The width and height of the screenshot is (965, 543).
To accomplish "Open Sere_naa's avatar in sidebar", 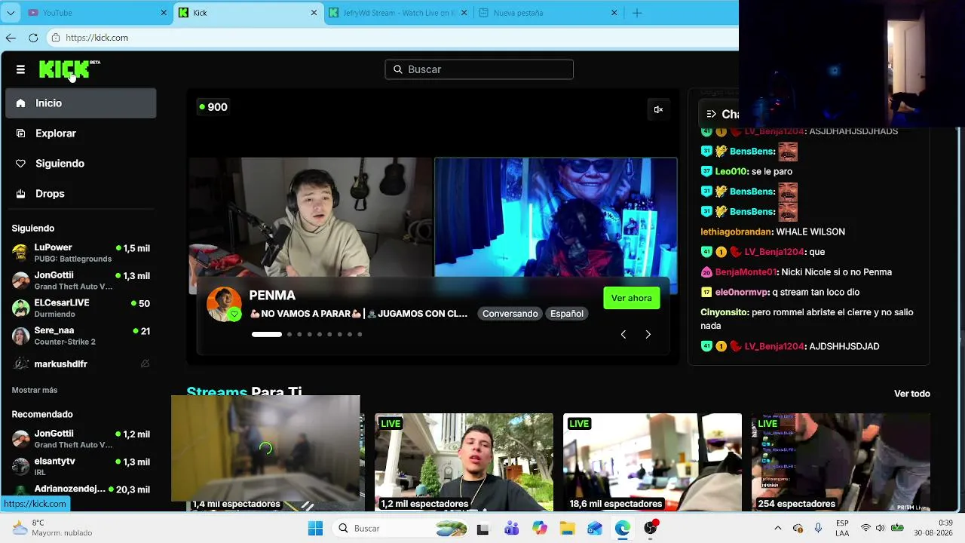I will click(x=21, y=336).
